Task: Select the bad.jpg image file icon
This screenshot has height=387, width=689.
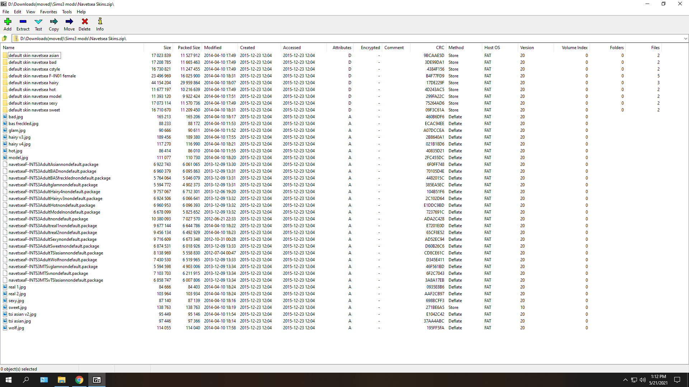Action: coord(5,117)
